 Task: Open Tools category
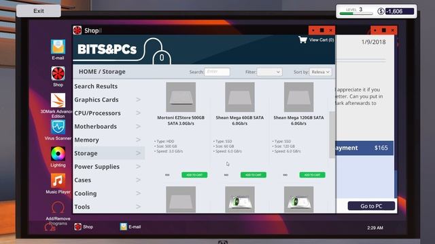[x=108, y=207]
